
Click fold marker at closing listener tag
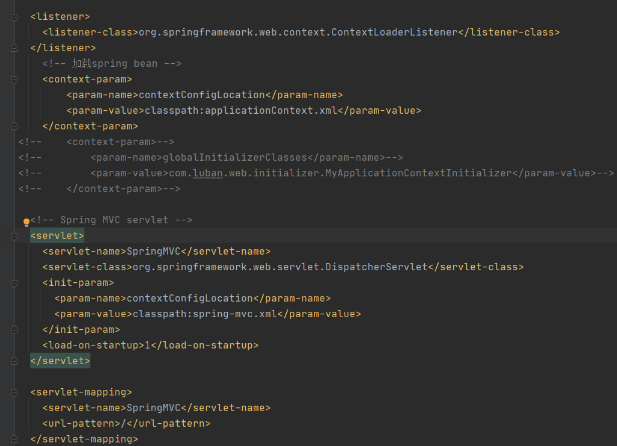(x=14, y=48)
